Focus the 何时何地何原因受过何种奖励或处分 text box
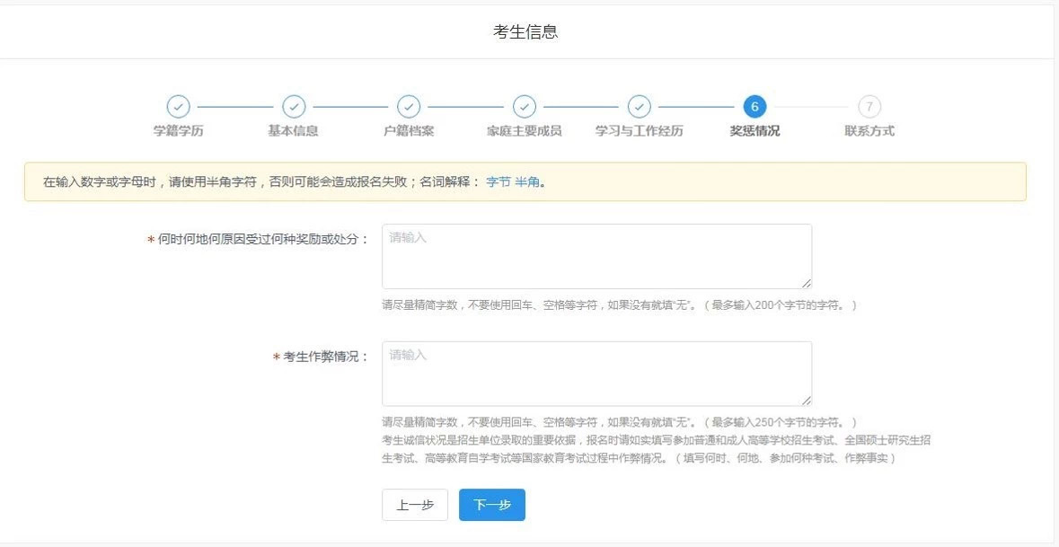Viewport: 1059px width, 547px height. pos(596,256)
